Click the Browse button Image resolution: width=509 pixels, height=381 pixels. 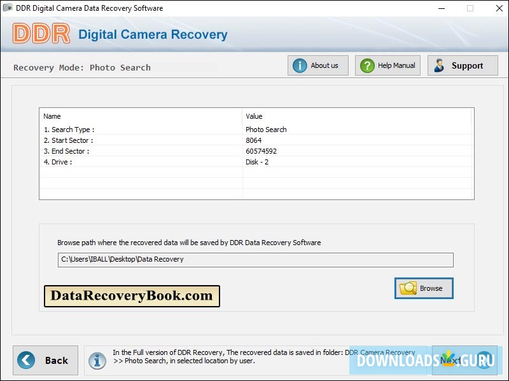coord(424,288)
